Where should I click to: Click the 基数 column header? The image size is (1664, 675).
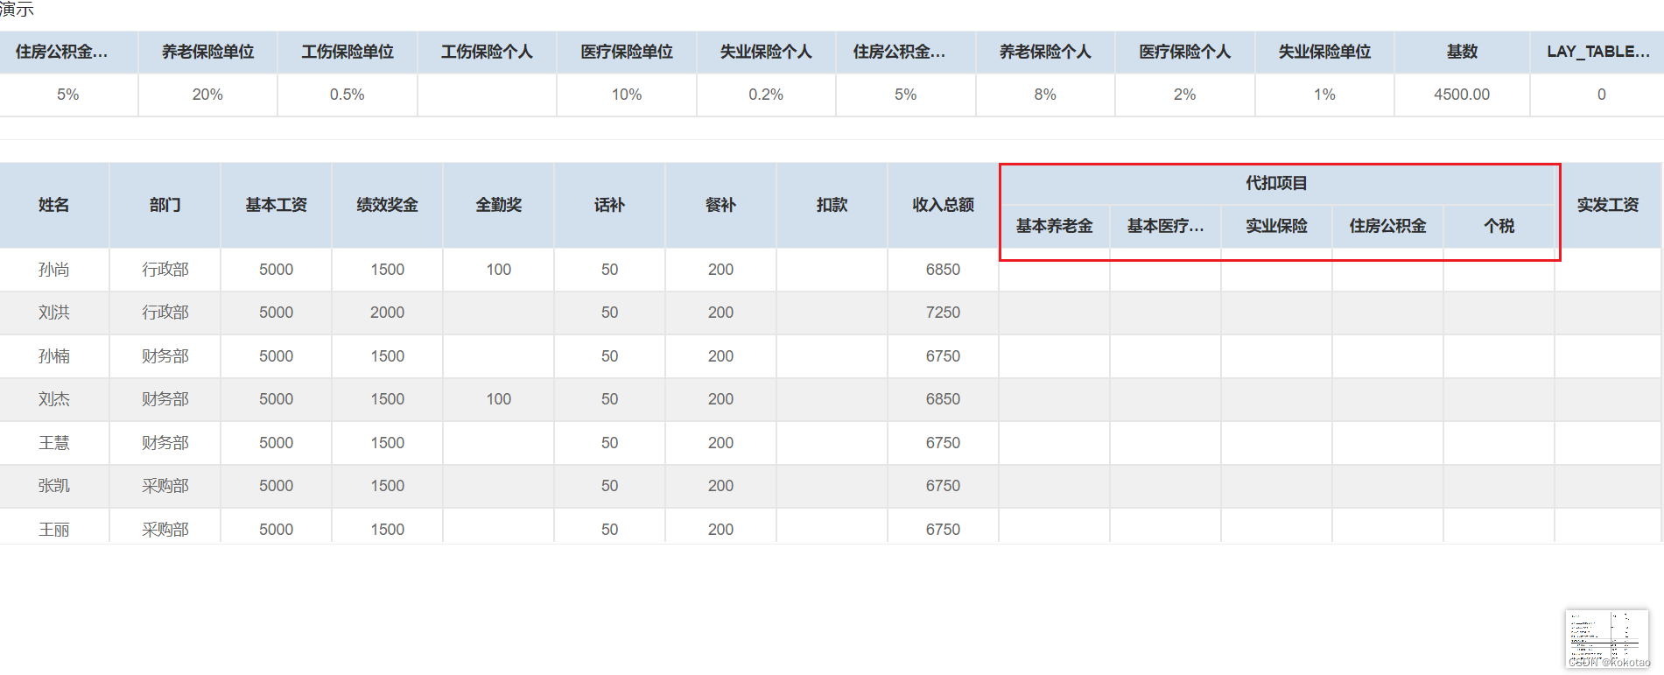click(1462, 52)
